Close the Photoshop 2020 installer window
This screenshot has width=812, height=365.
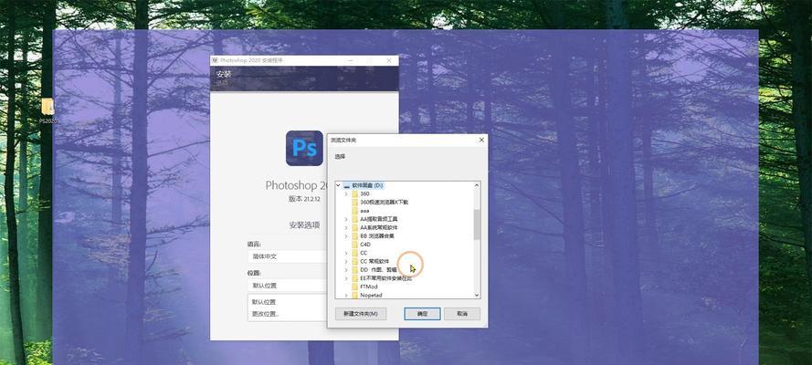[389, 60]
